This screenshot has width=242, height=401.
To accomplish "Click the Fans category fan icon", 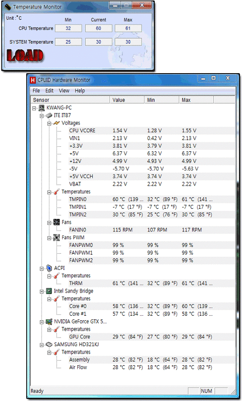I will tap(57, 222).
